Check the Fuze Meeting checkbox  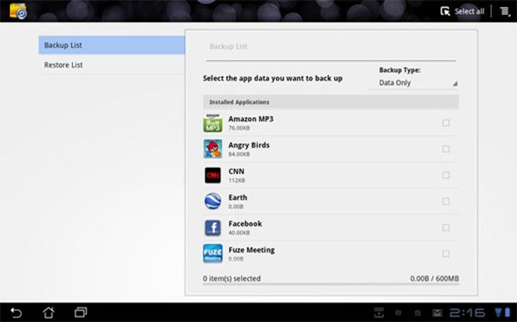pyautogui.click(x=446, y=253)
